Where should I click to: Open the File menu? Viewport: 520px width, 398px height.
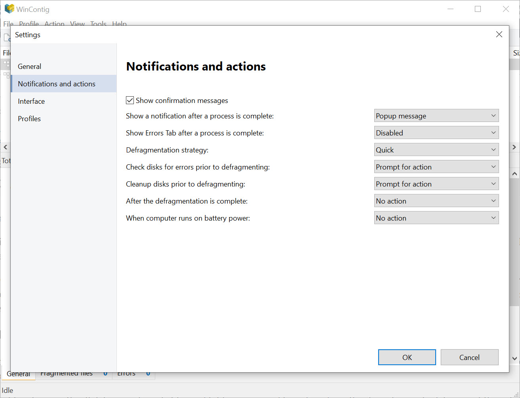(8, 24)
